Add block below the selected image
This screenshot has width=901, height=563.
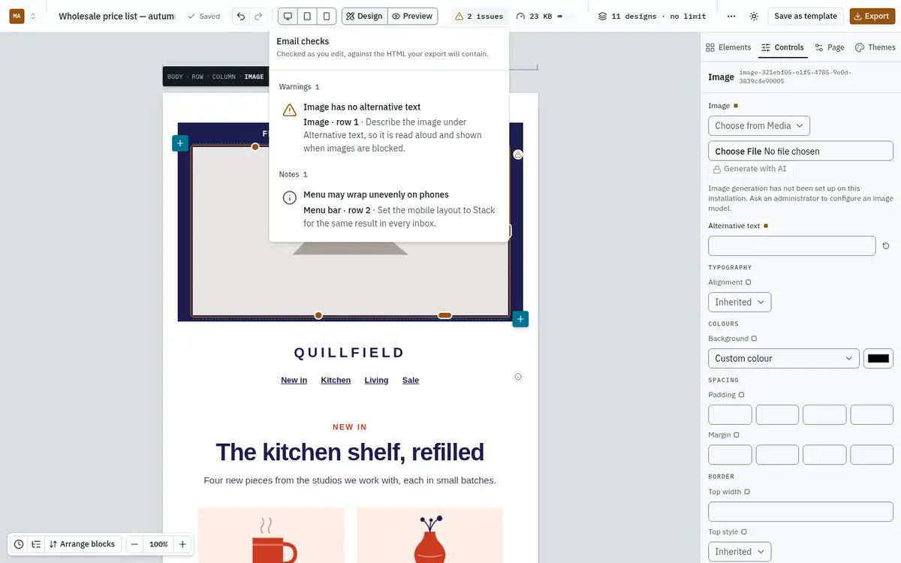coord(520,319)
